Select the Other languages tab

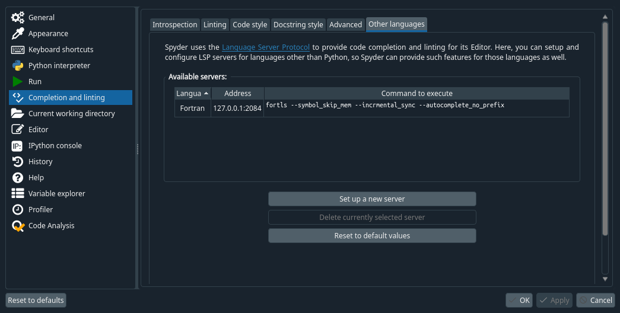pyautogui.click(x=396, y=24)
